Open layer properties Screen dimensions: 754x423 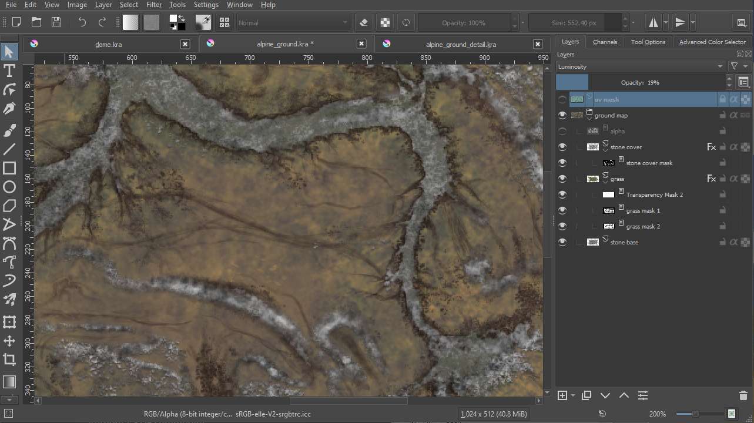point(643,396)
